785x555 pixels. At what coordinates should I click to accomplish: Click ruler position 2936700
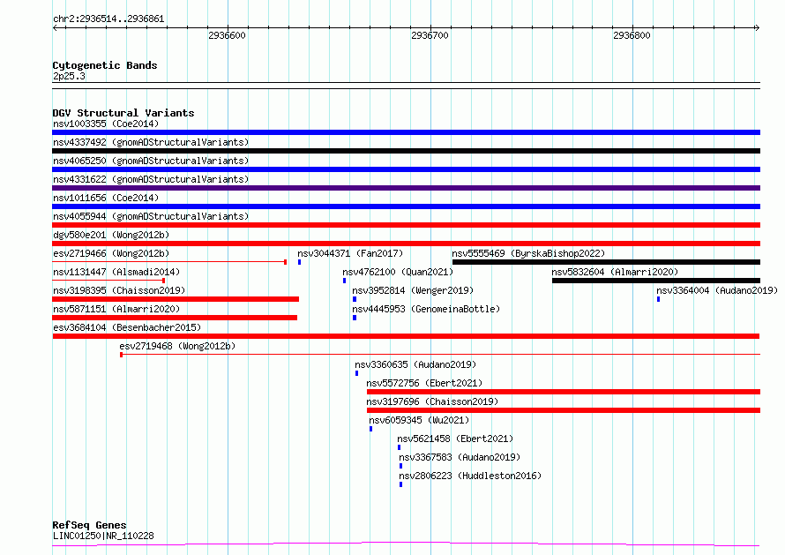tap(430, 35)
